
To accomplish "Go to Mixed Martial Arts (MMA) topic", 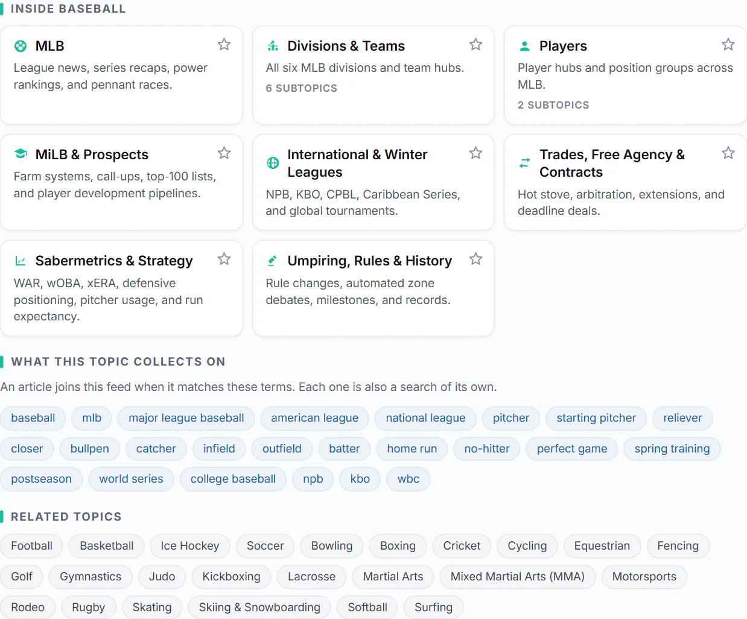I will tap(518, 577).
